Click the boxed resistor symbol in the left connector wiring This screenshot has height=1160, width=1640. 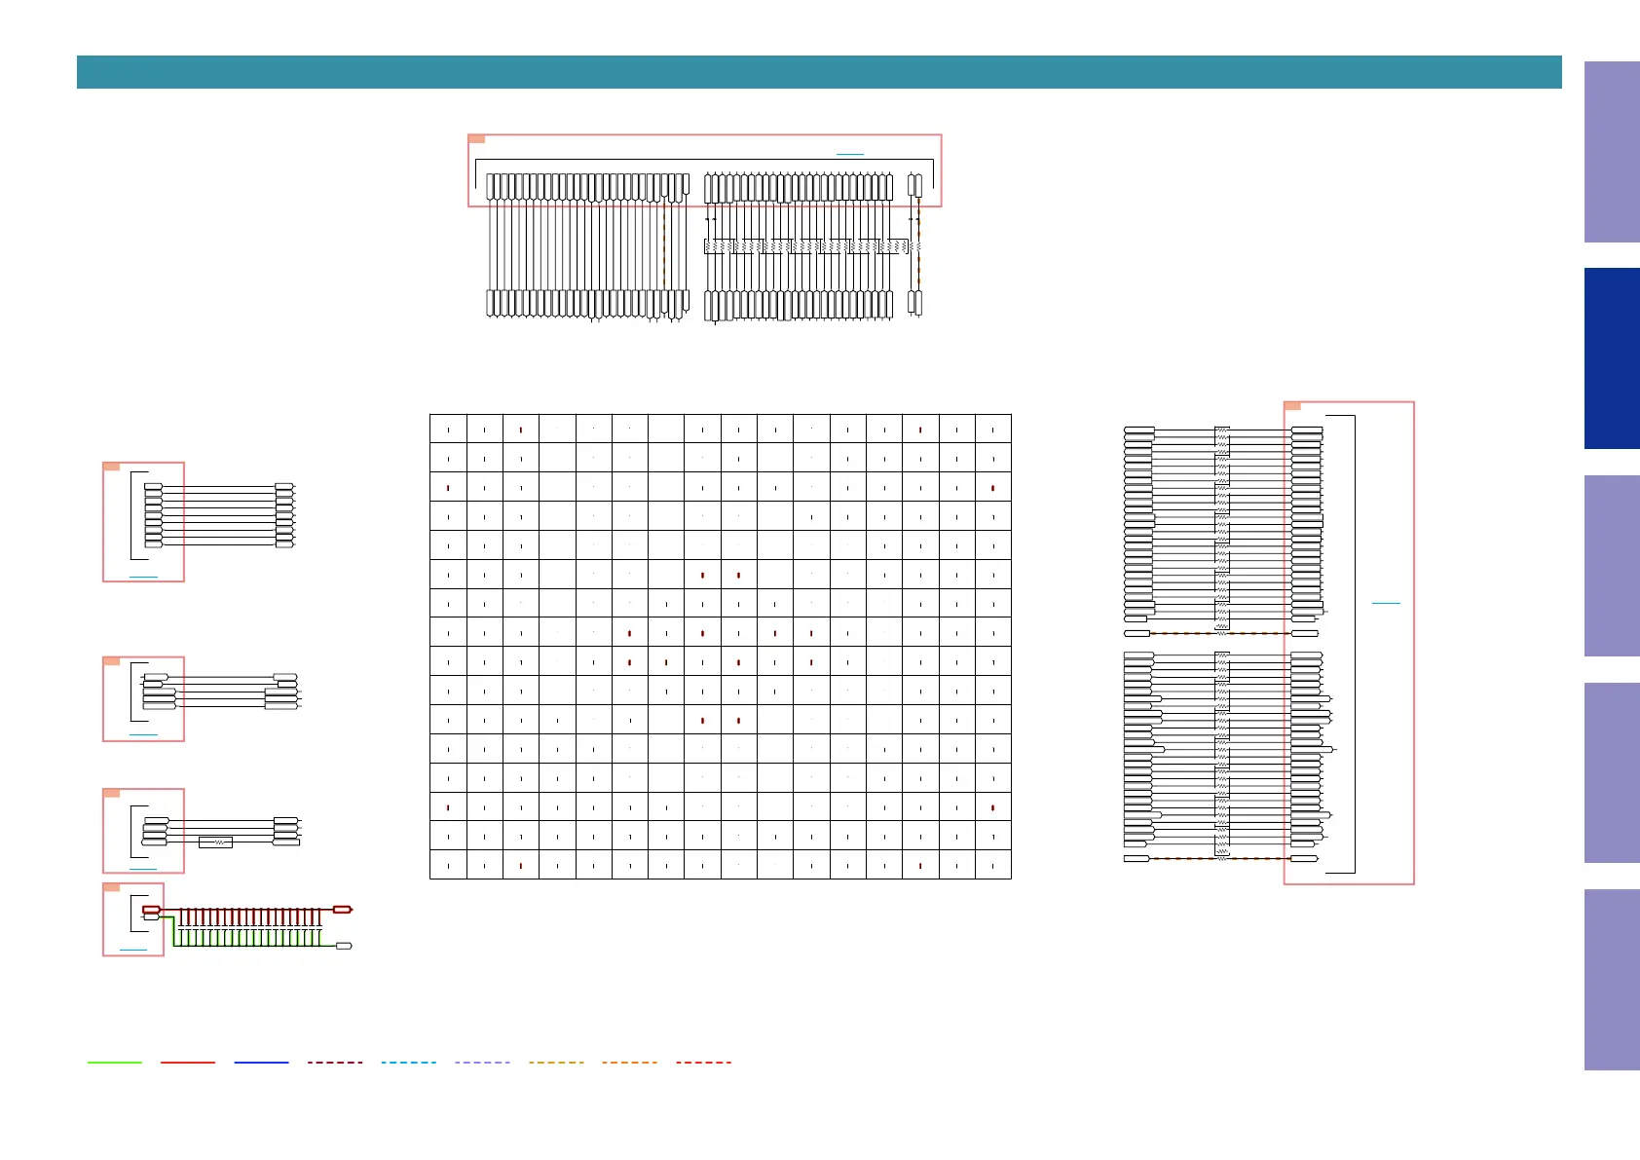[x=215, y=842]
